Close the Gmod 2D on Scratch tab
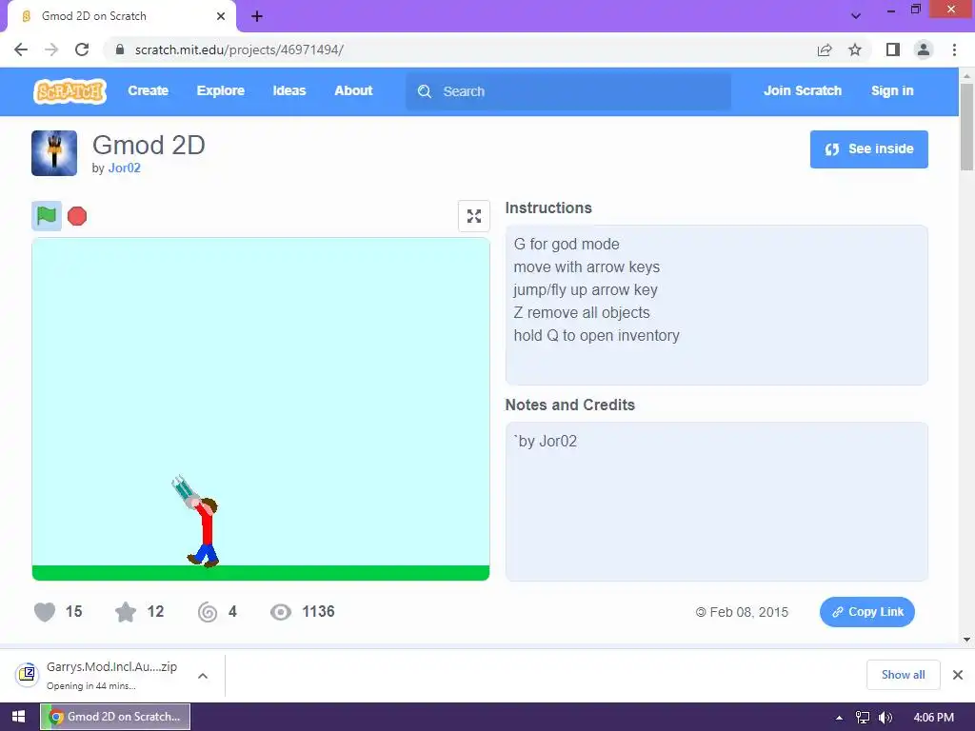 pyautogui.click(x=221, y=16)
